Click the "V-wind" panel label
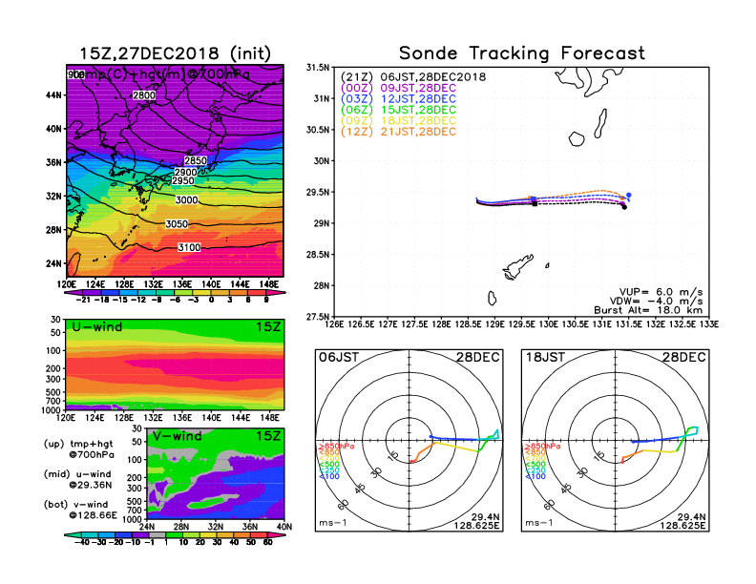The width and height of the screenshot is (756, 584). tap(177, 436)
